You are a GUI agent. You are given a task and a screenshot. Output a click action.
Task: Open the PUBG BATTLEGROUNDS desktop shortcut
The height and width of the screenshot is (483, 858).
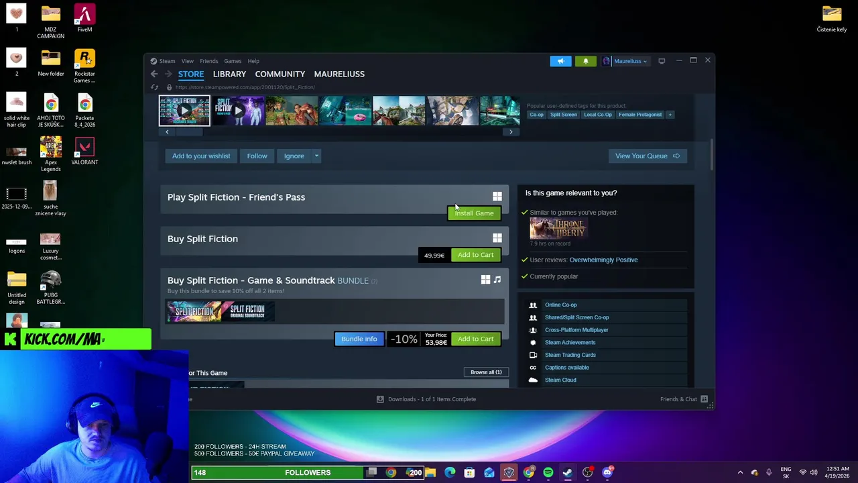(51, 287)
